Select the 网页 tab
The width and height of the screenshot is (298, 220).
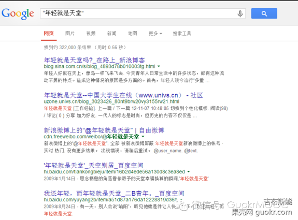point(49,34)
